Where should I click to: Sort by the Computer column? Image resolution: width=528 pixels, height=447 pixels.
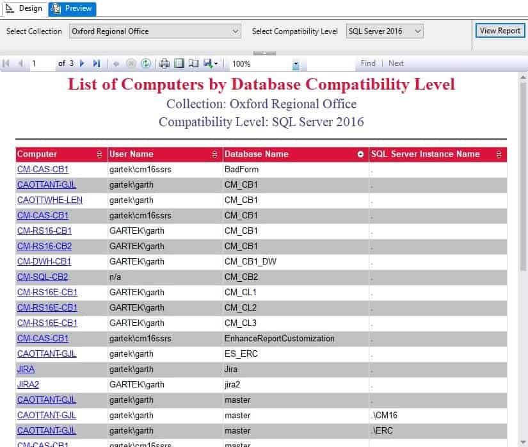[99, 154]
